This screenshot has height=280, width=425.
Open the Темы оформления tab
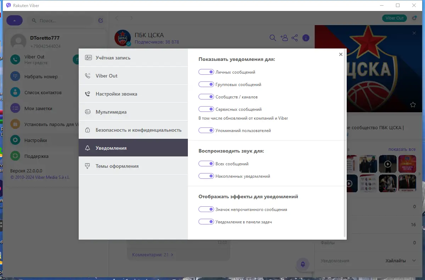[x=133, y=166]
